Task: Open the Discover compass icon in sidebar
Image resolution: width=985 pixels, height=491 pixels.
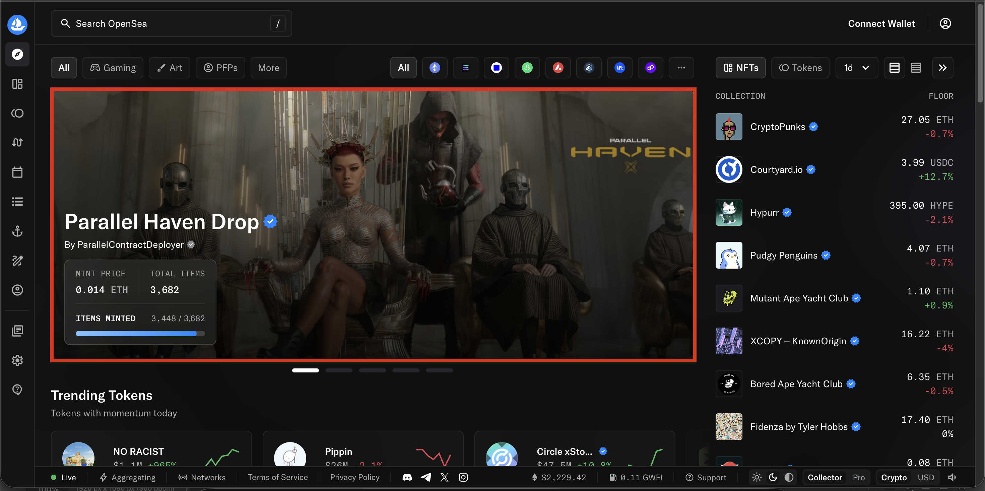Action: click(17, 54)
